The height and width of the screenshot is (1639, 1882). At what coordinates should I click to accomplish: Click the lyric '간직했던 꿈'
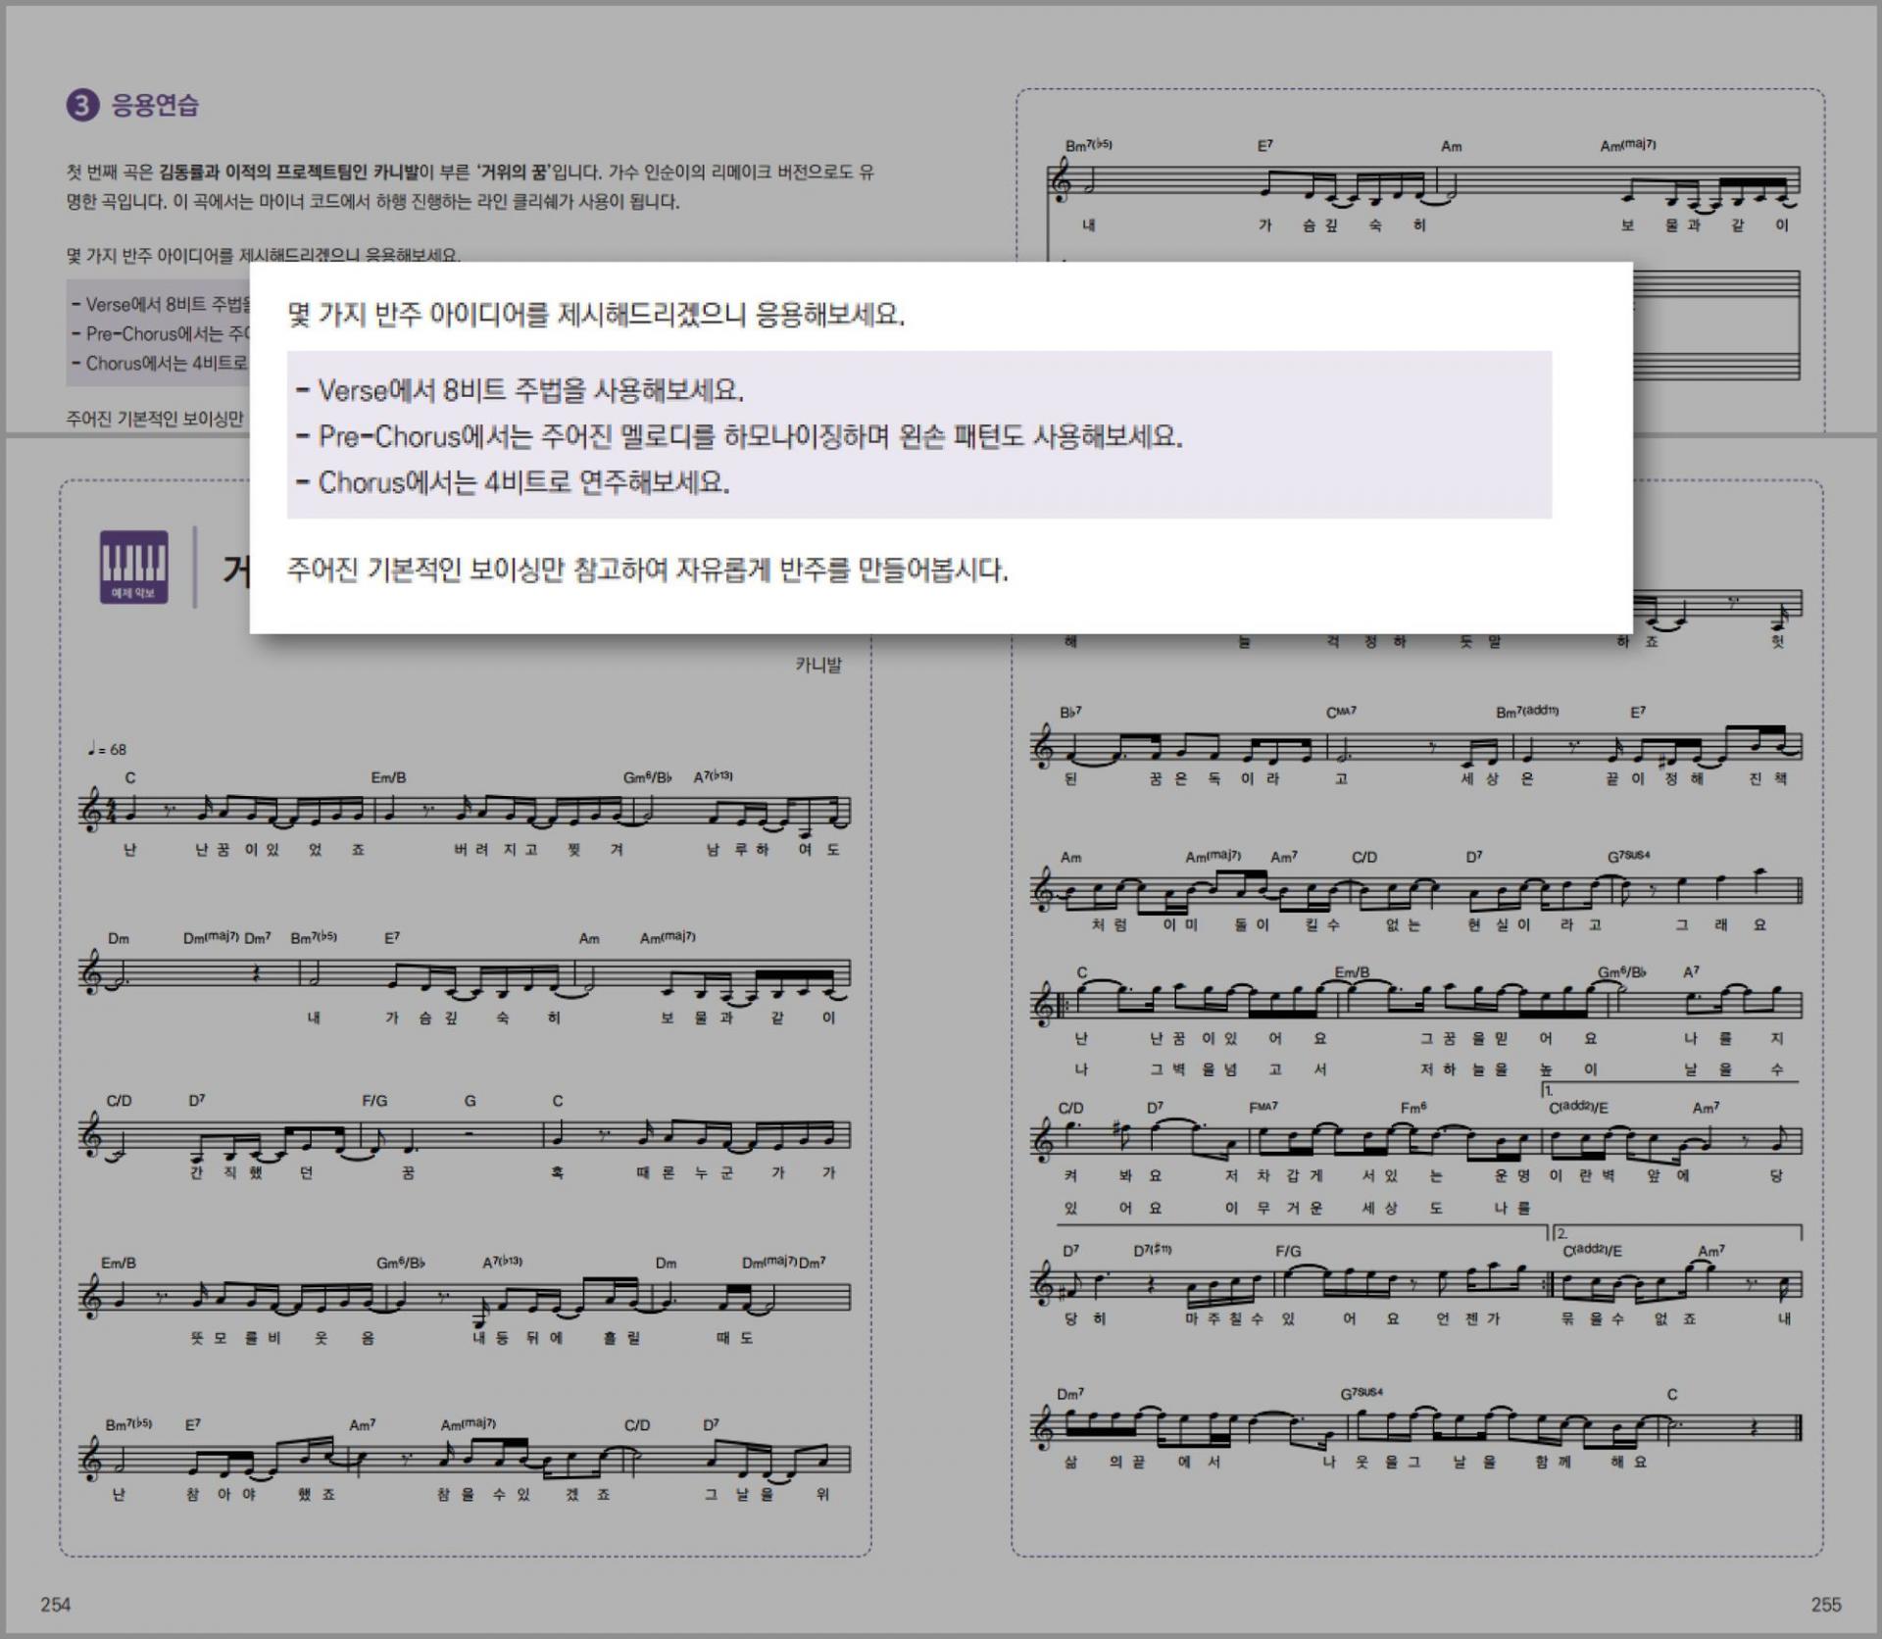[x=302, y=1173]
